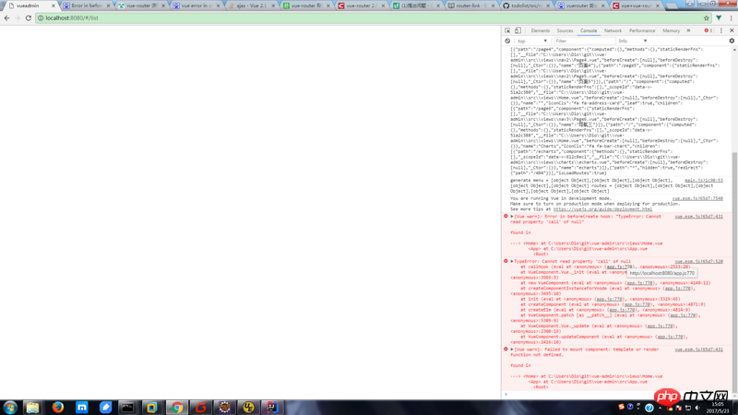
Task: Switch to the 'ajax - Vue 2.1' browser tab
Action: pyautogui.click(x=251, y=6)
